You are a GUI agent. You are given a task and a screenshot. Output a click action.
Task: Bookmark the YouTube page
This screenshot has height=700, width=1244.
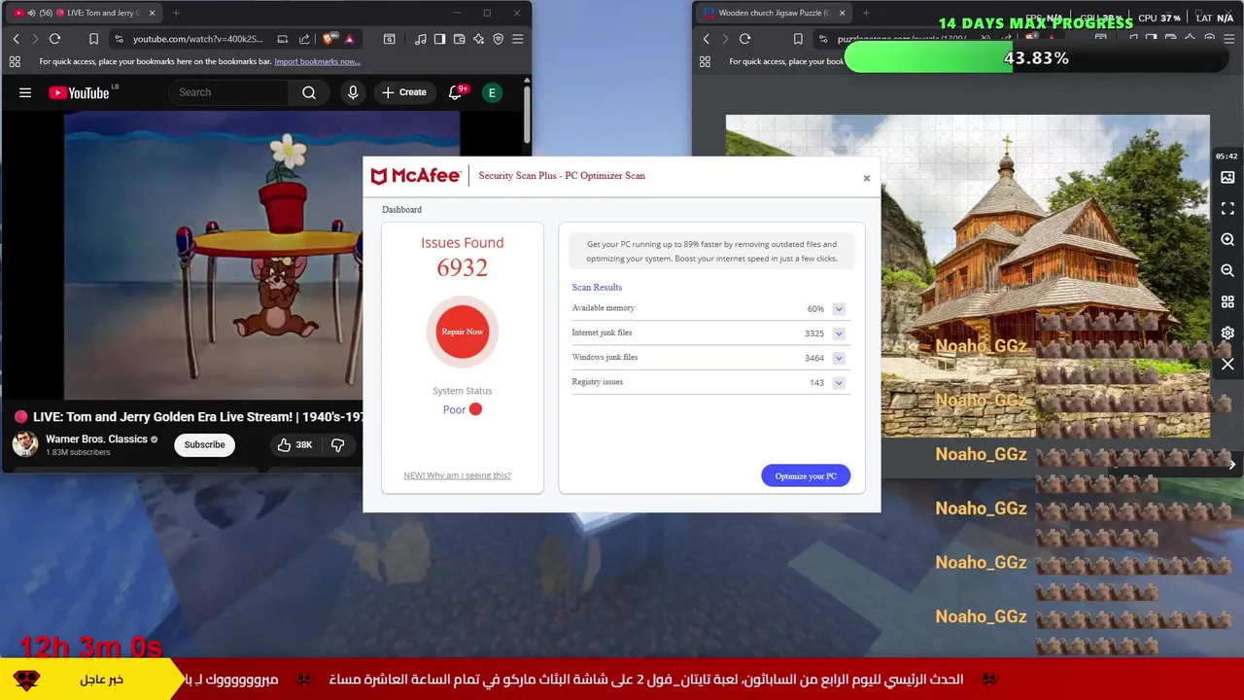(x=93, y=39)
